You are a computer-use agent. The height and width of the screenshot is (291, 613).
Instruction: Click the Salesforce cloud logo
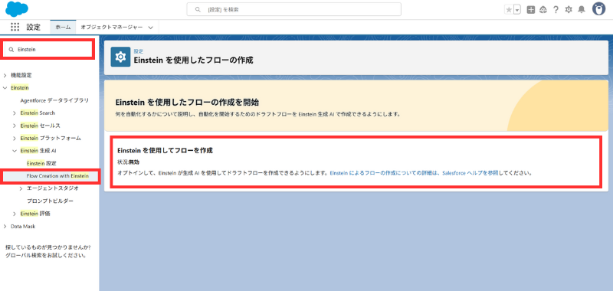(17, 9)
